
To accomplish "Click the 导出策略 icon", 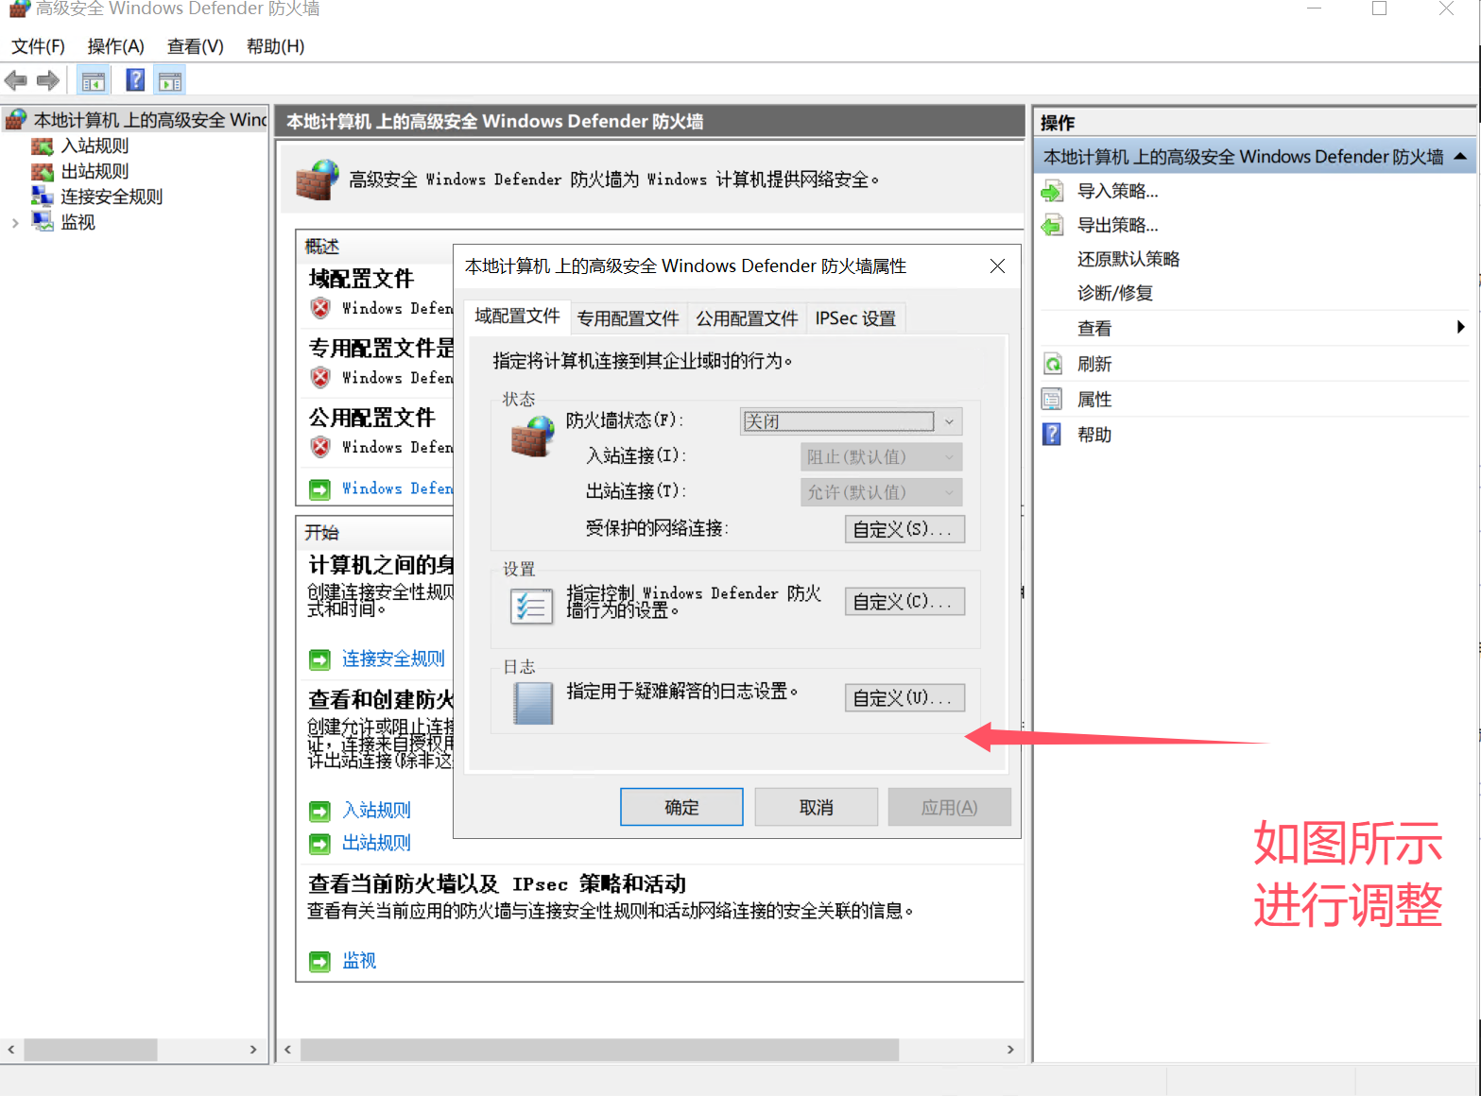I will 1052,226.
